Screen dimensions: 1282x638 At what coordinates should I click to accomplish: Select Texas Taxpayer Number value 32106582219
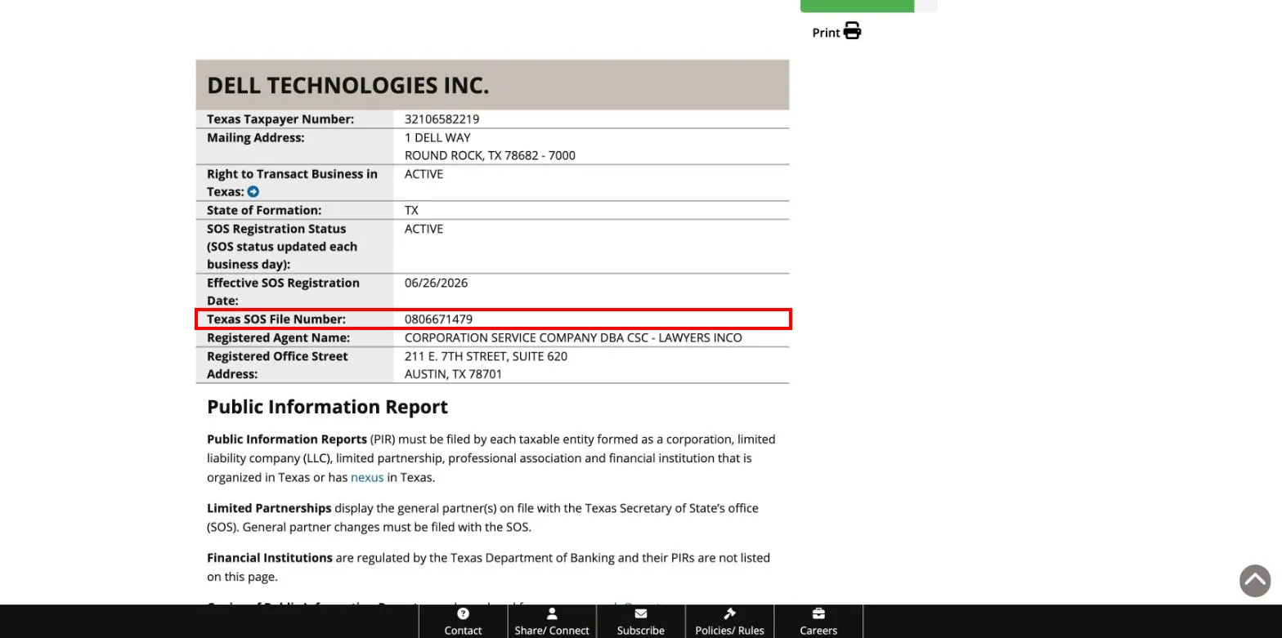click(x=442, y=119)
